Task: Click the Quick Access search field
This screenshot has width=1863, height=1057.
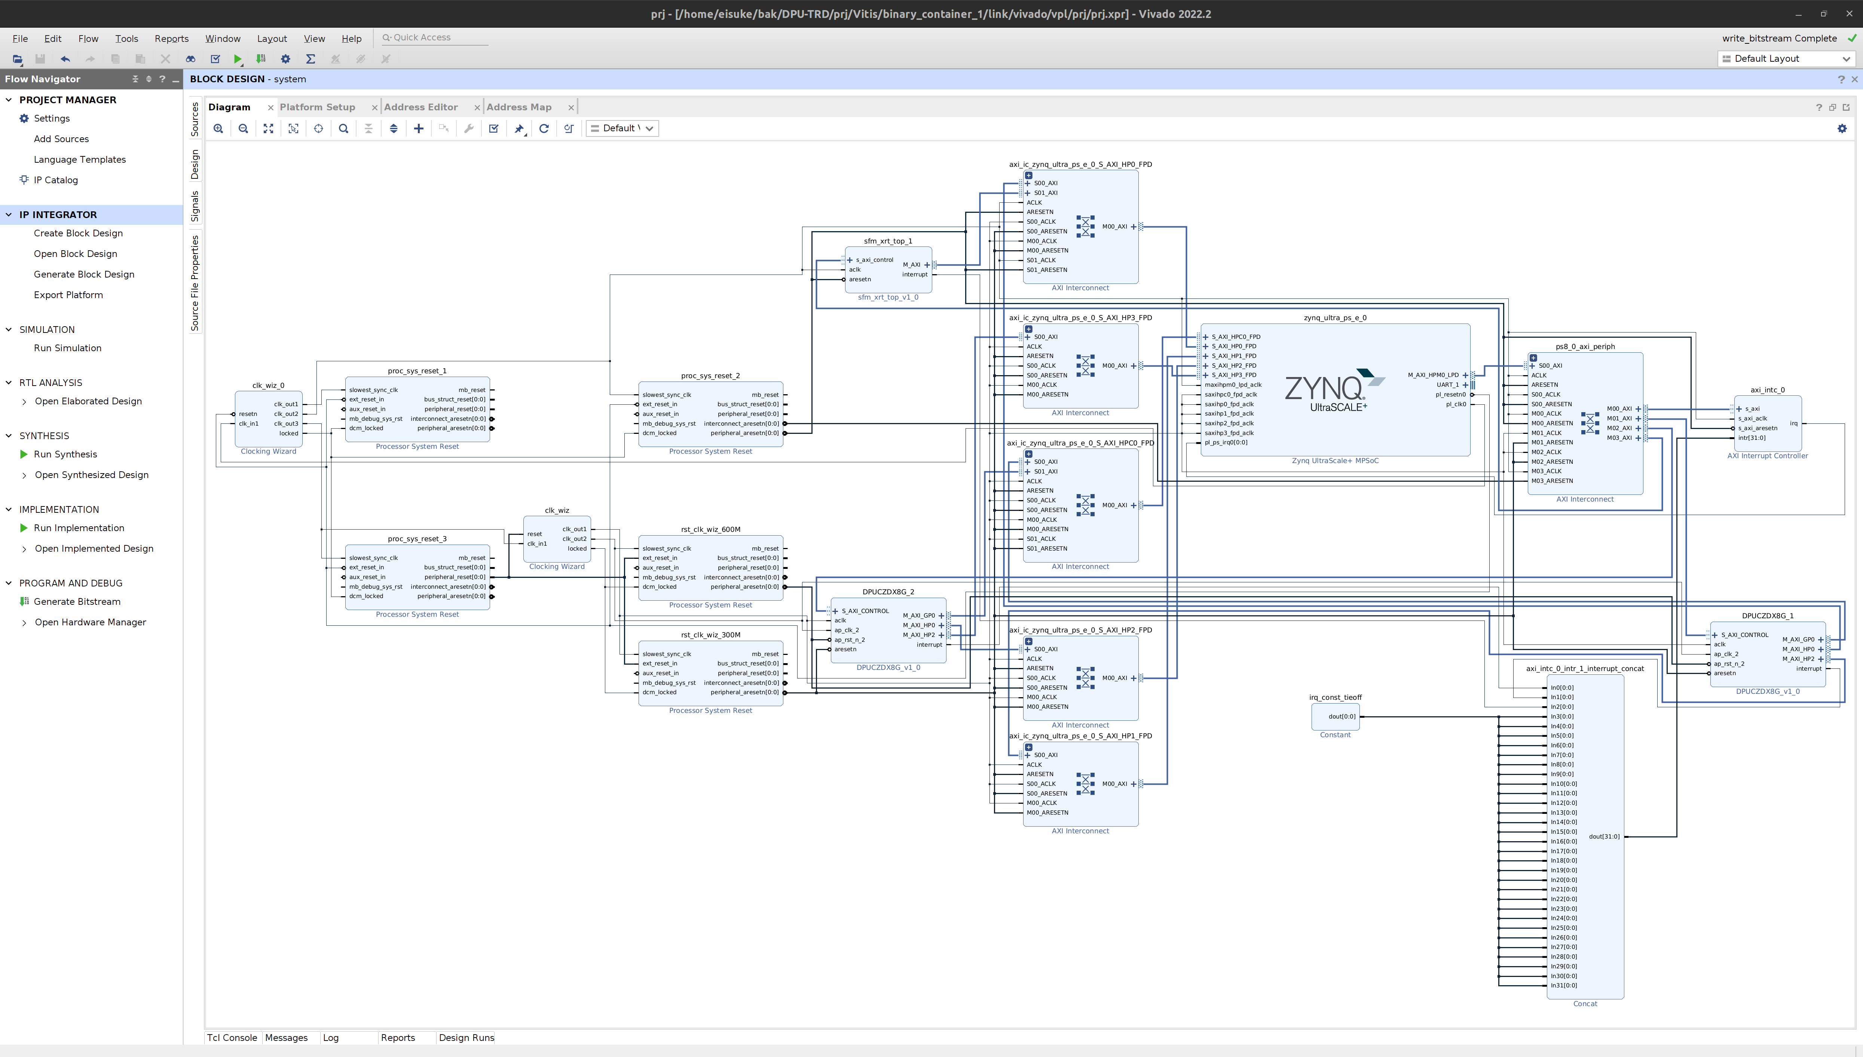Action: (434, 37)
